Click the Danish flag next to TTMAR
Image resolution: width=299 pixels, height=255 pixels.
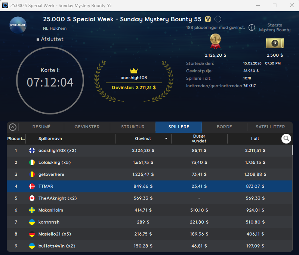tap(32, 186)
